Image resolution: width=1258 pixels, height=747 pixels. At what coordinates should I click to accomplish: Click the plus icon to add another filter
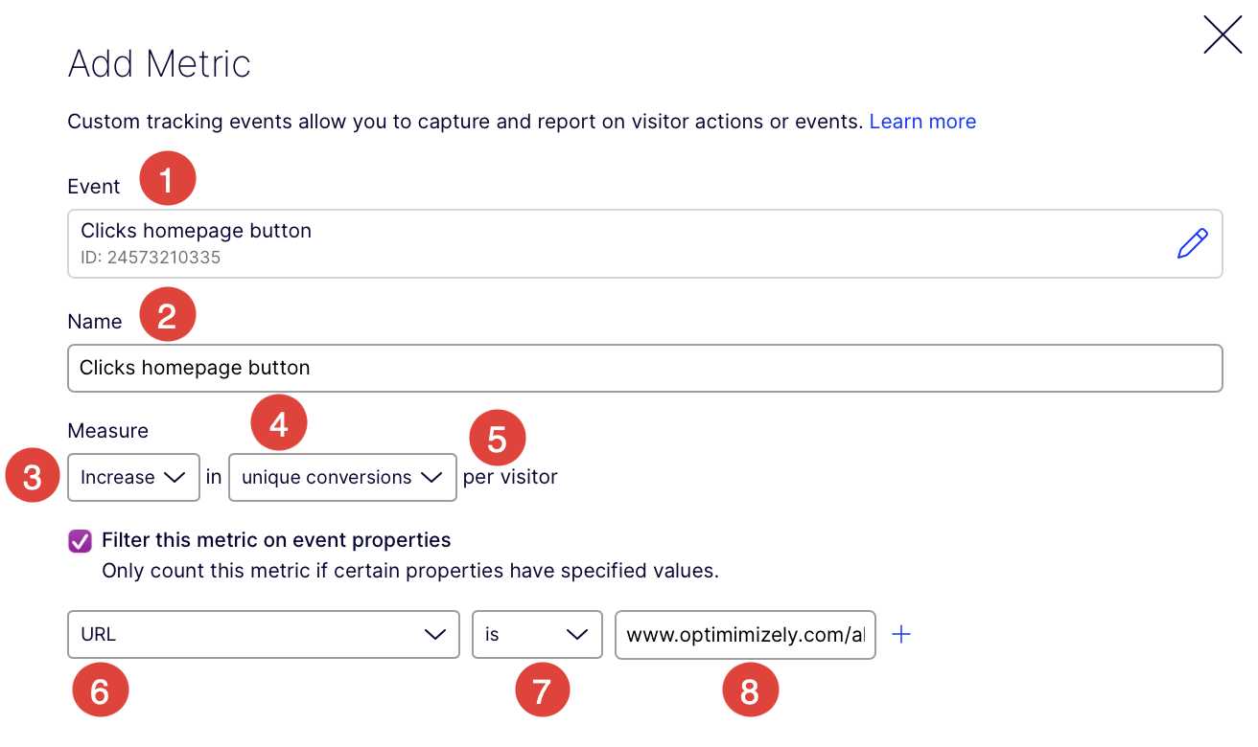pos(900,633)
